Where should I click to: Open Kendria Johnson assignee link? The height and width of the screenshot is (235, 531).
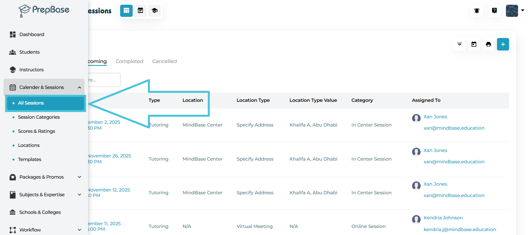[x=443, y=218]
